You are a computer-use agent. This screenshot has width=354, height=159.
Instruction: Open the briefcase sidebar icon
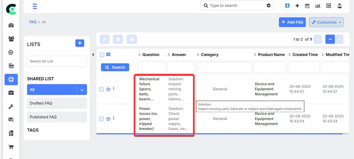pos(11,93)
